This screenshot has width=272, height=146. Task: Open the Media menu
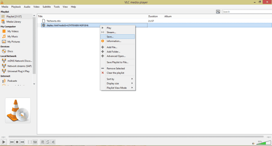coord(5,7)
